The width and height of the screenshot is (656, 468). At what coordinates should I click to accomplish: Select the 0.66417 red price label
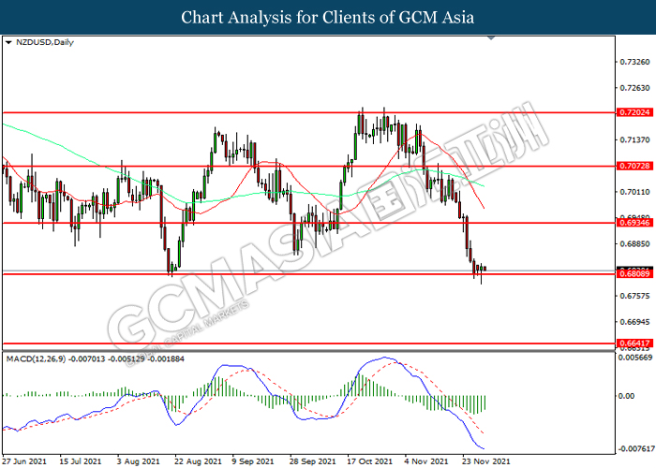point(634,344)
